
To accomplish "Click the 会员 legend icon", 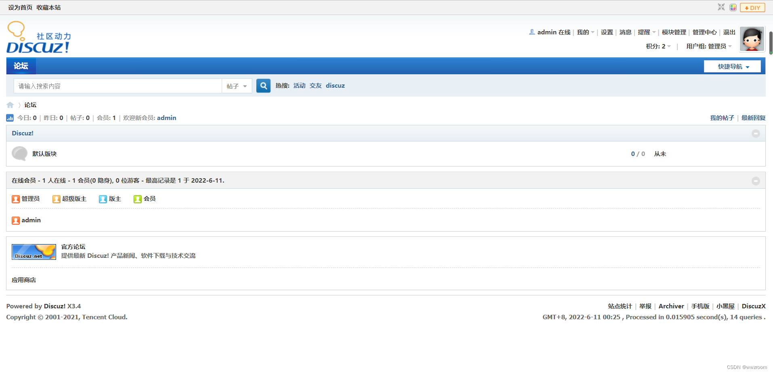I will pos(138,199).
